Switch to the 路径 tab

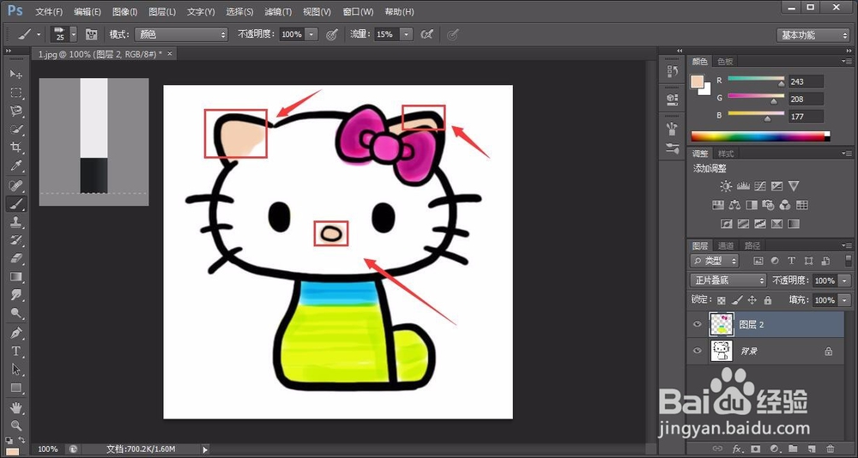click(x=752, y=245)
